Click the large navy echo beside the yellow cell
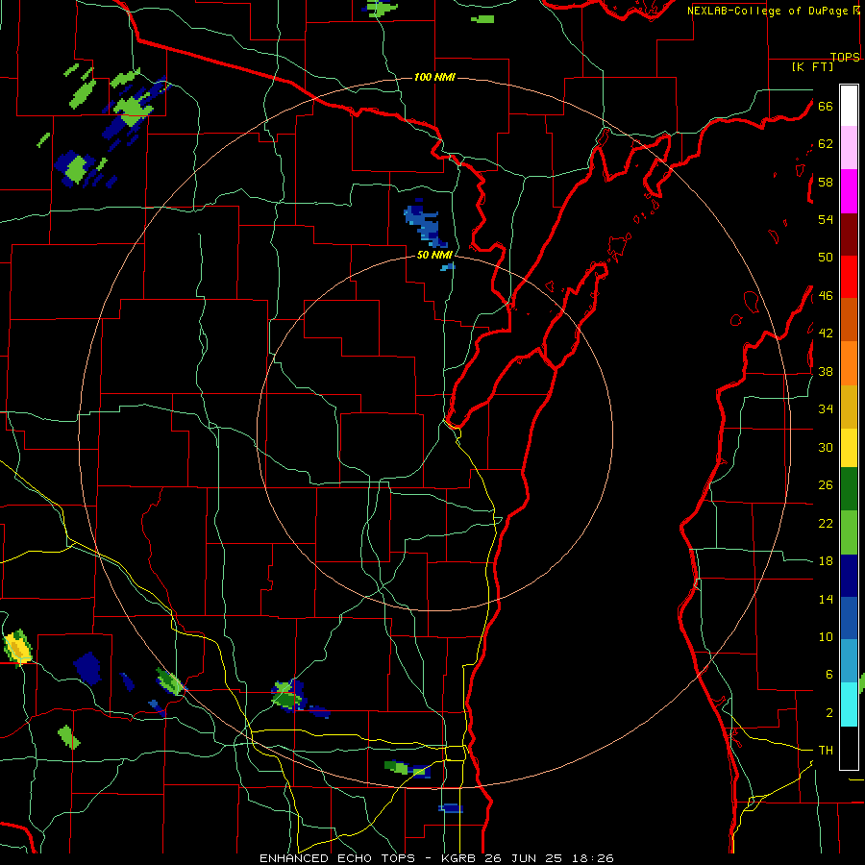 click(87, 668)
